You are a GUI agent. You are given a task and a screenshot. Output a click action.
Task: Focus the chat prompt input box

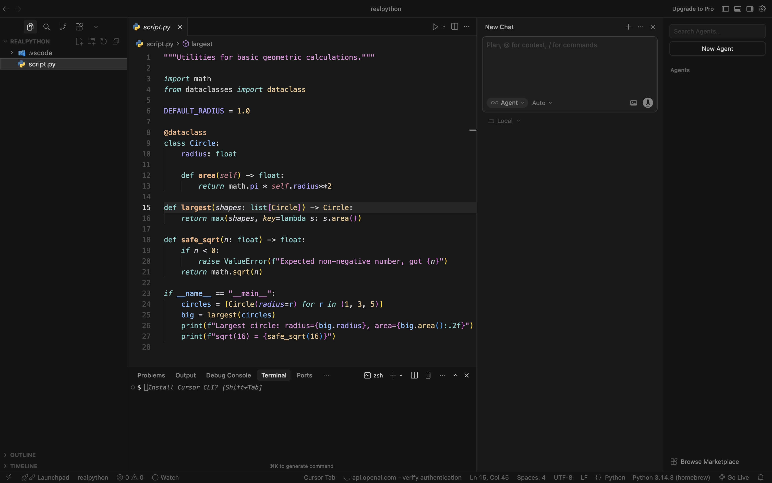[570, 66]
